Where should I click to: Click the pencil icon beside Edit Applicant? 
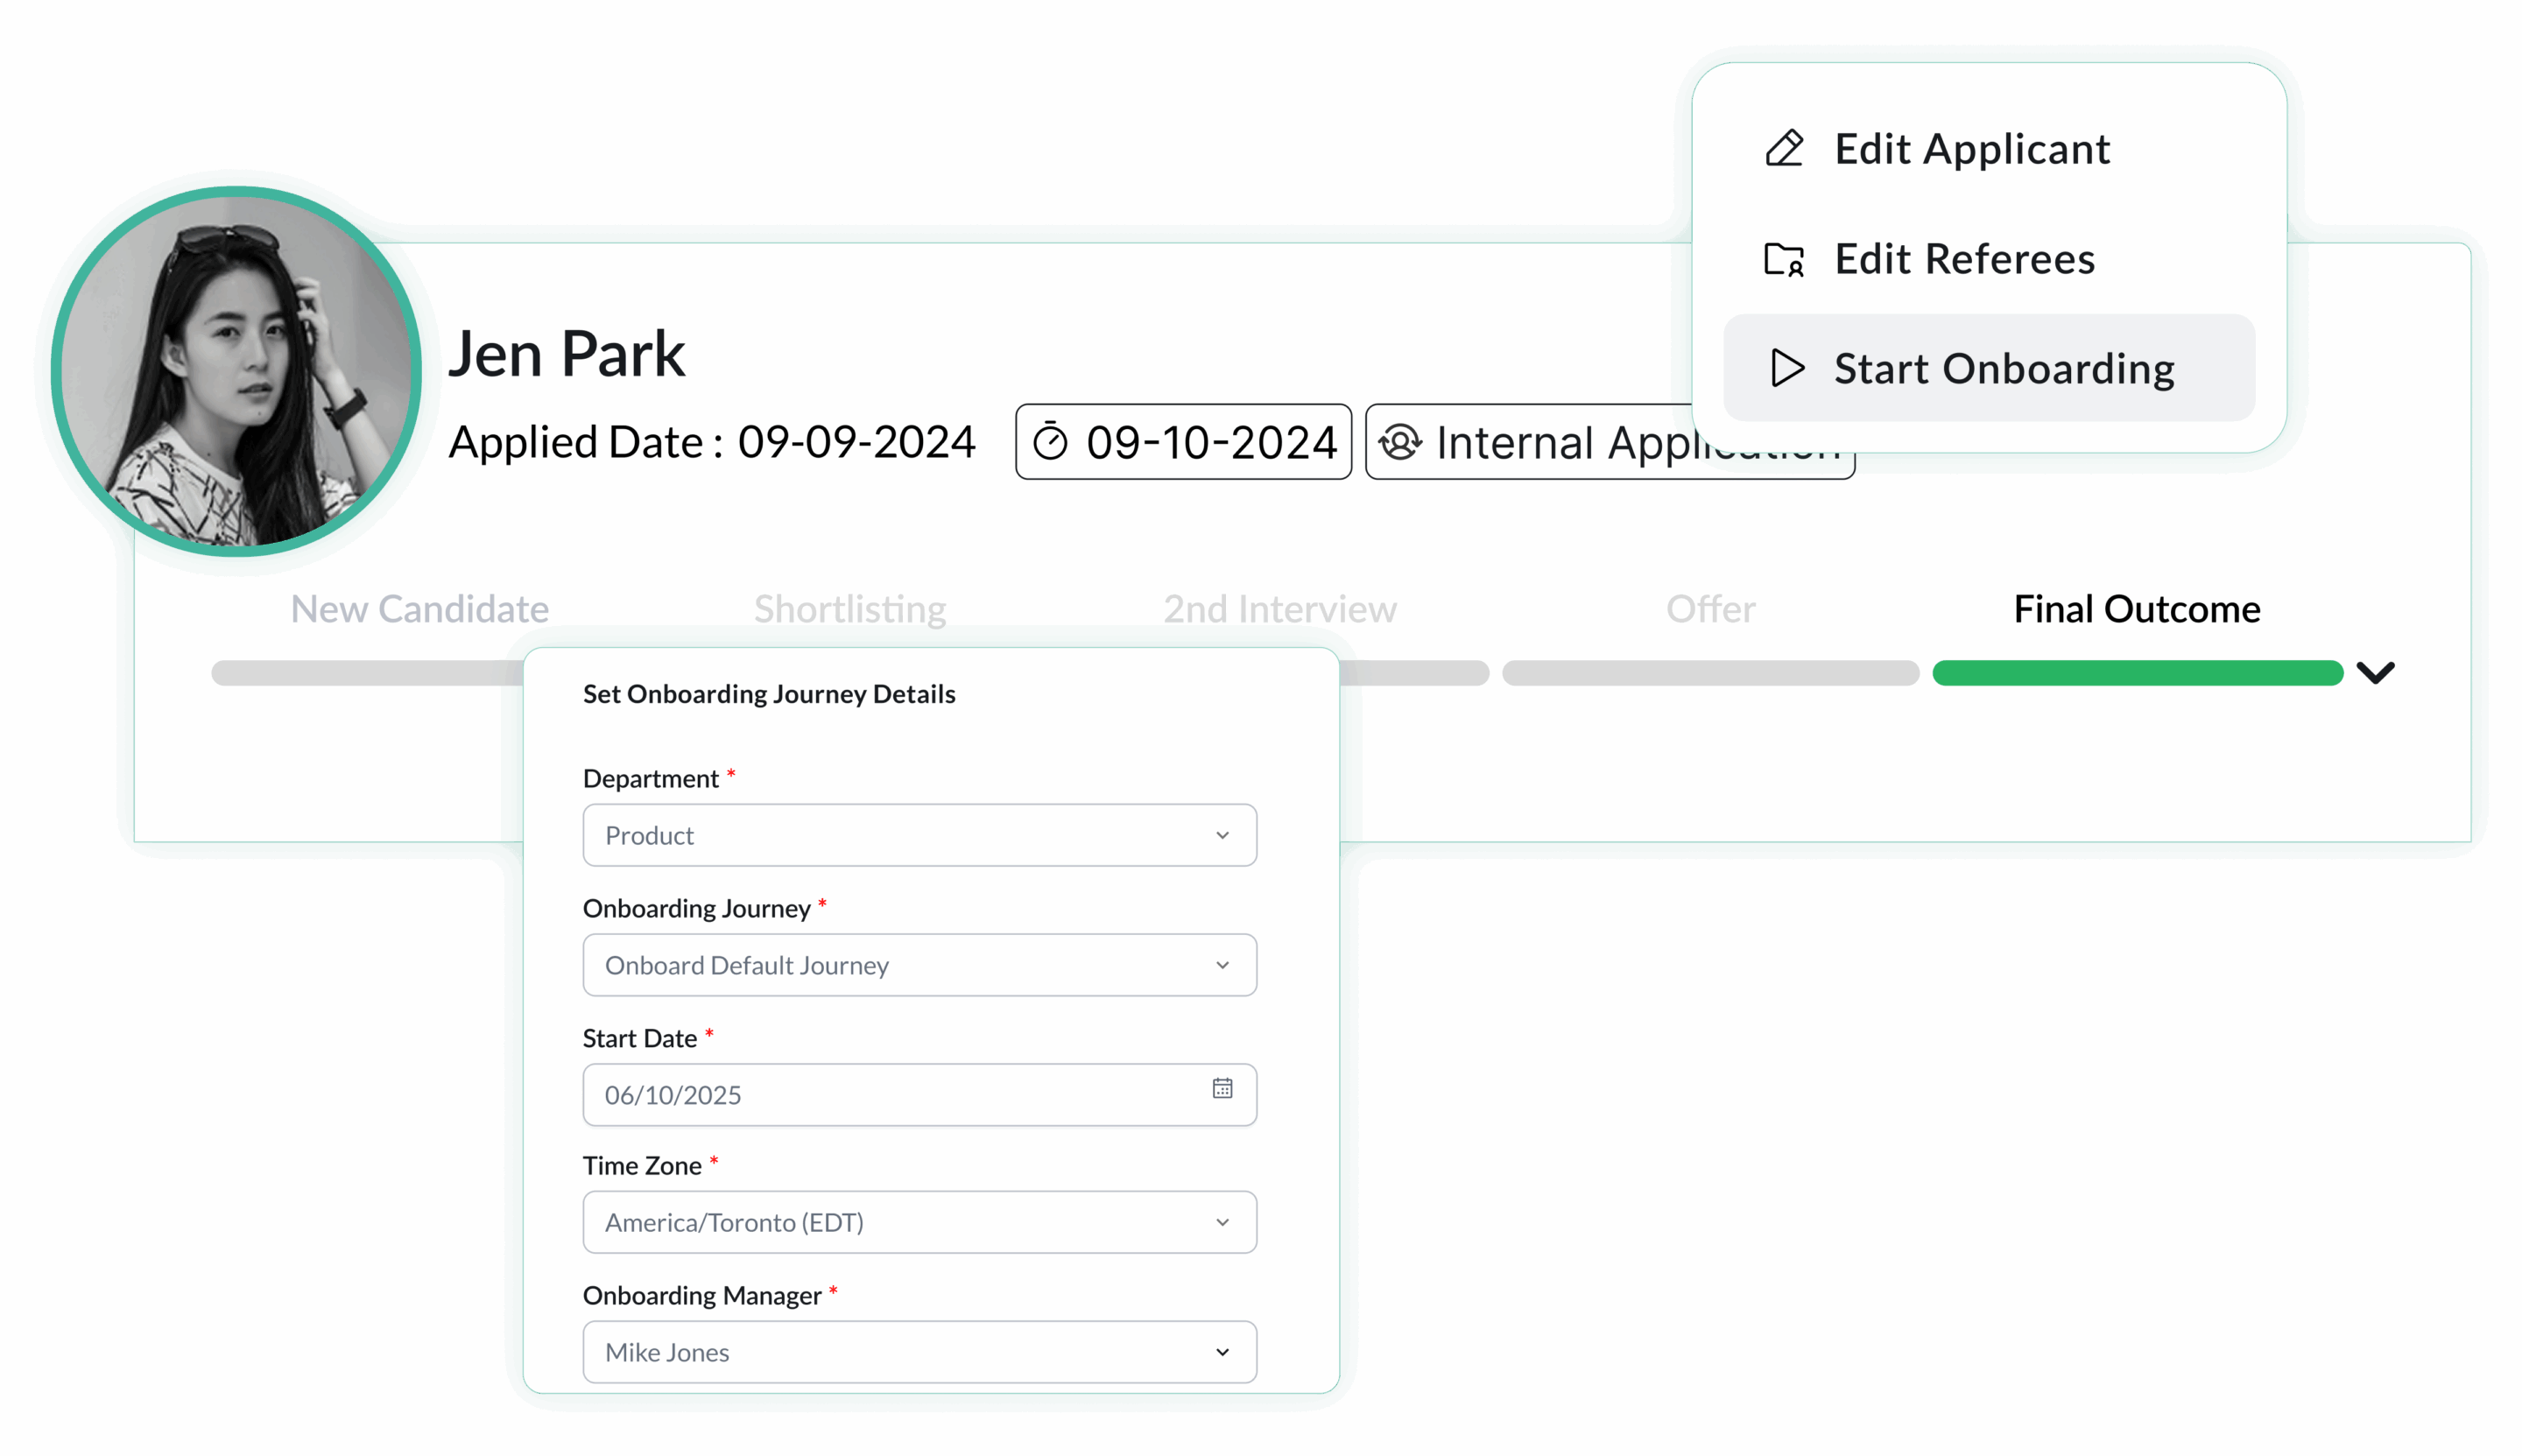pyautogui.click(x=1784, y=148)
